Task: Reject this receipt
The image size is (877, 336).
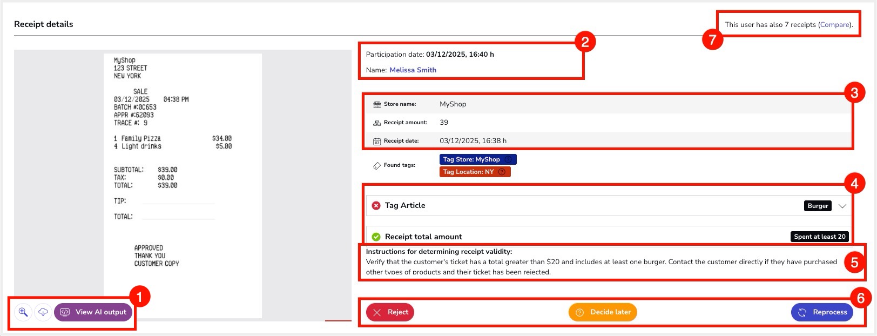Action: [x=390, y=312]
